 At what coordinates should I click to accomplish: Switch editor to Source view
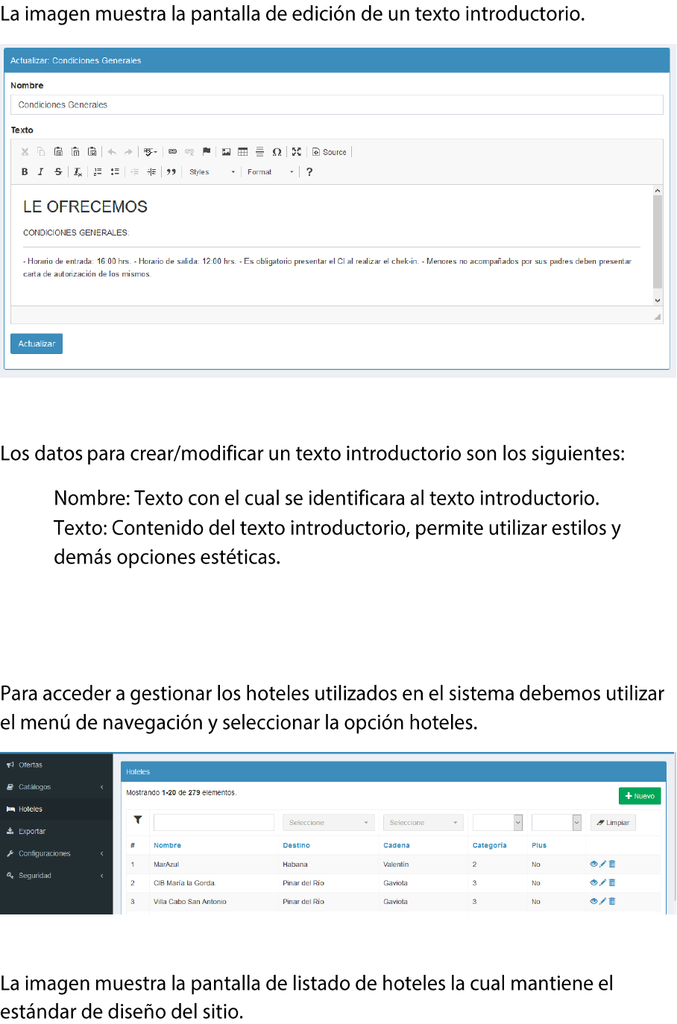[330, 152]
